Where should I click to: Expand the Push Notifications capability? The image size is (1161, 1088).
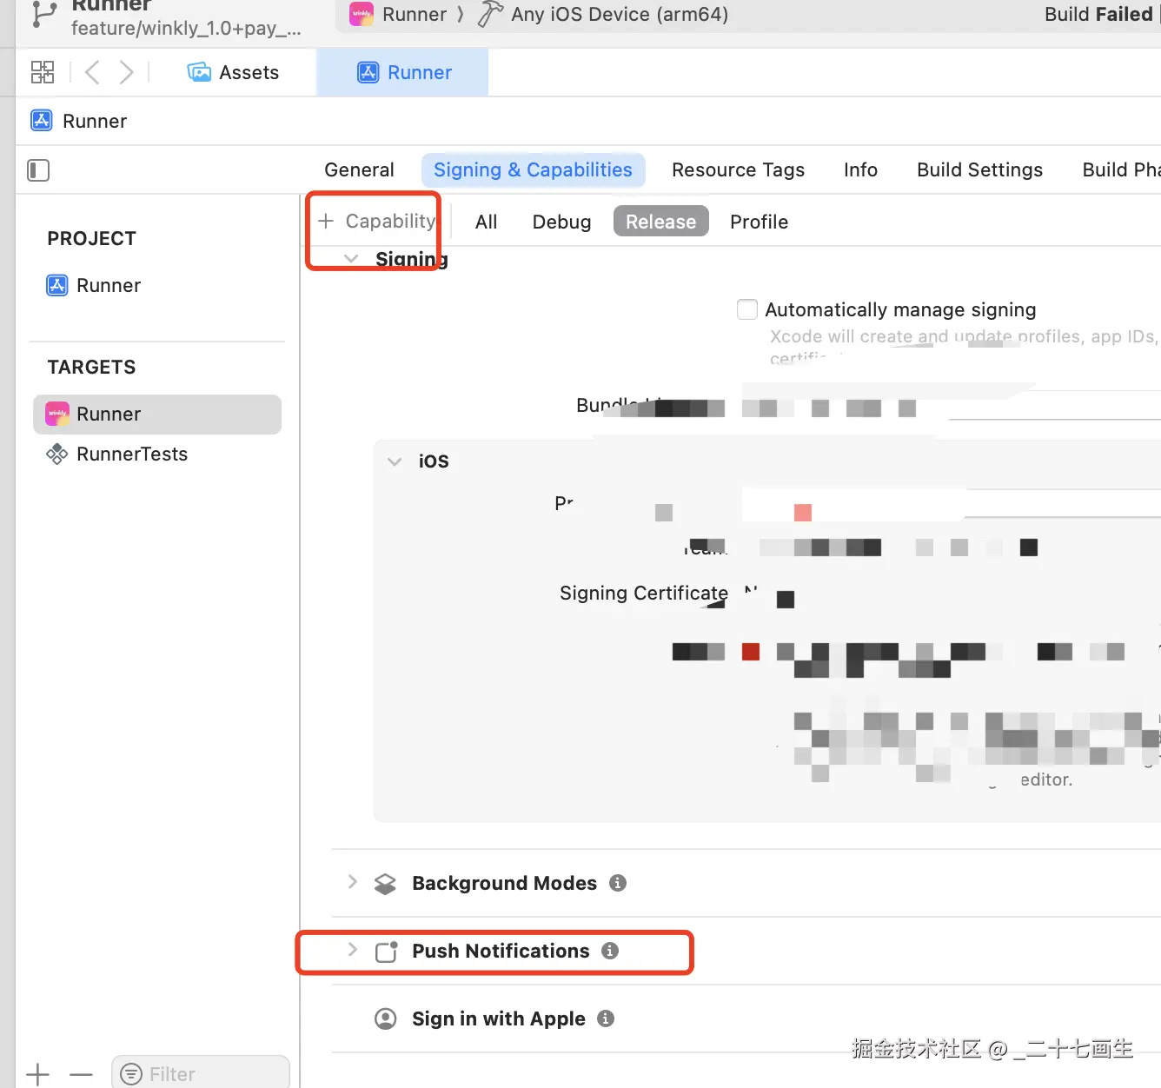tap(352, 950)
